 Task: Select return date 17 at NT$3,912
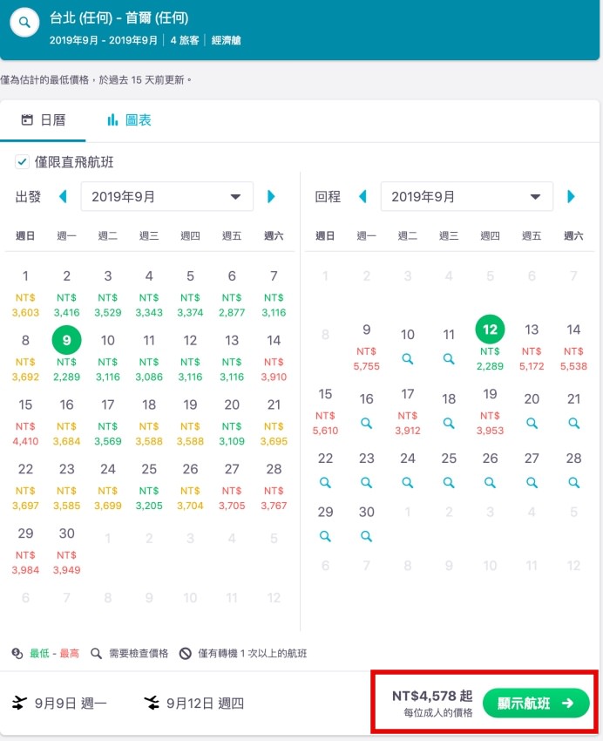tap(408, 411)
